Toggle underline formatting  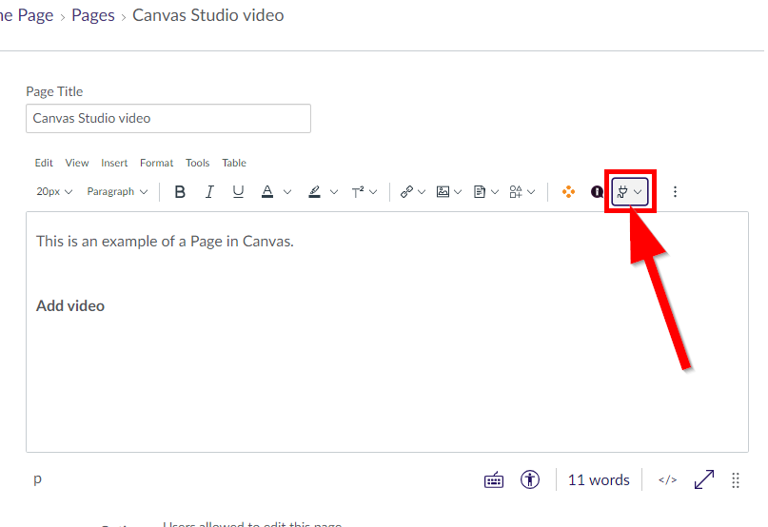coord(238,191)
